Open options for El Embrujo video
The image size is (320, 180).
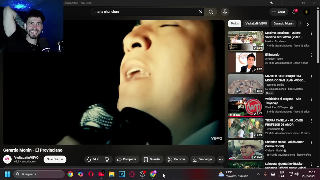(x=311, y=55)
